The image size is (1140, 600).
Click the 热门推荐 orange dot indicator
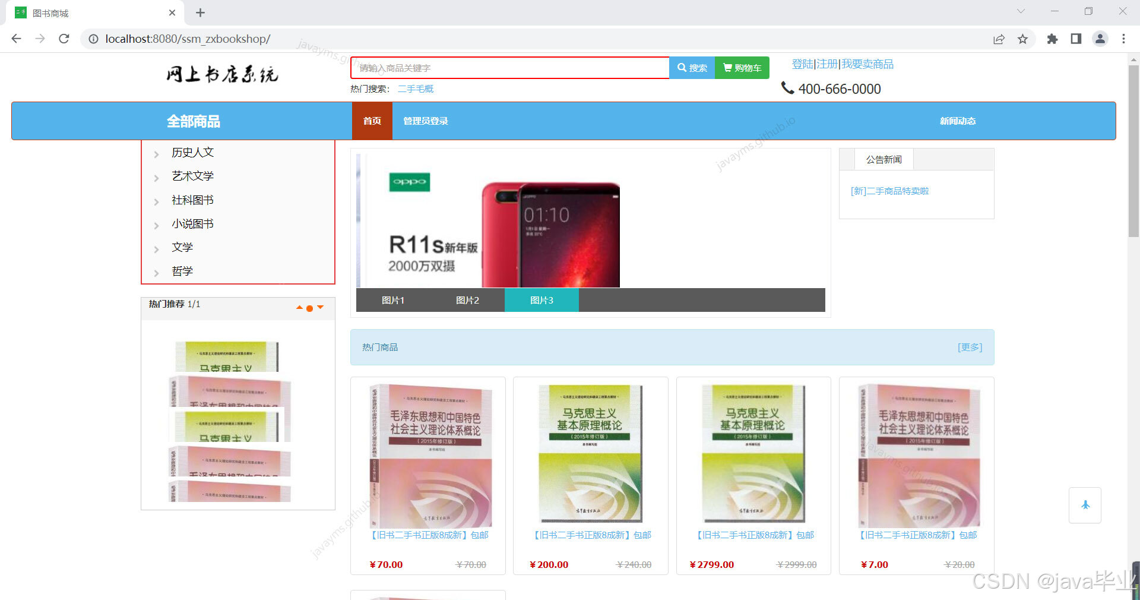tap(309, 308)
